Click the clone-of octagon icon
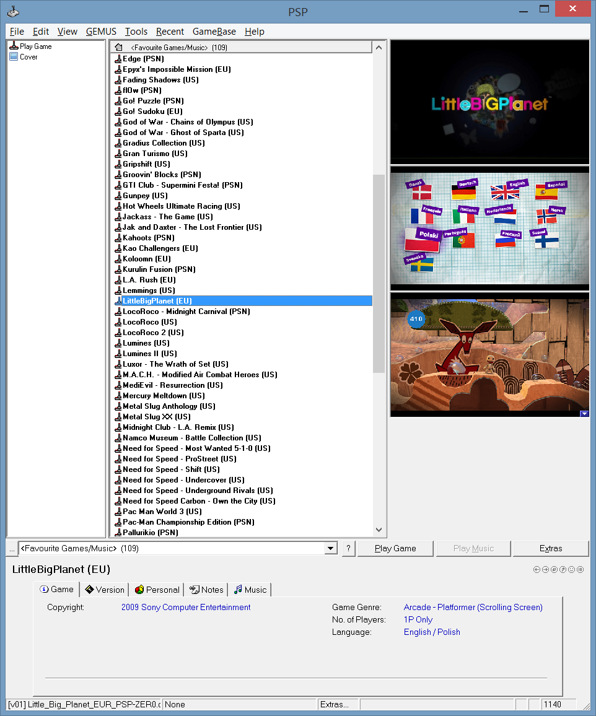Viewport: 596px width, 716px height. (554, 569)
